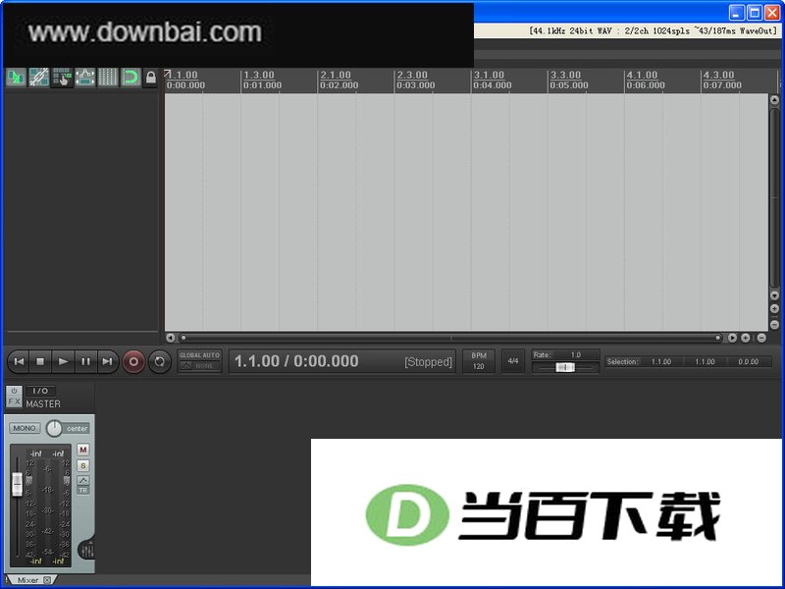Click the vertical scrollbar up arrow
Viewport: 785px width, 589px height.
(774, 100)
